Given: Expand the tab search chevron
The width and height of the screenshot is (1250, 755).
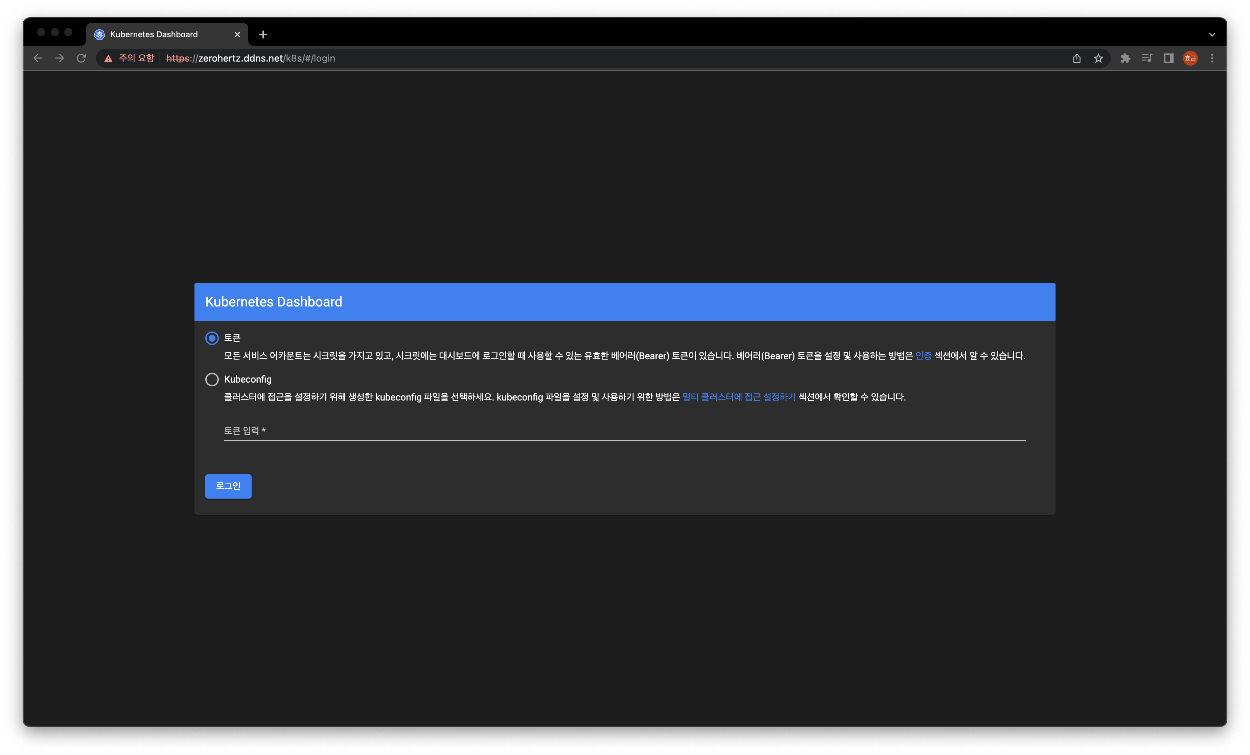Looking at the screenshot, I should point(1212,35).
